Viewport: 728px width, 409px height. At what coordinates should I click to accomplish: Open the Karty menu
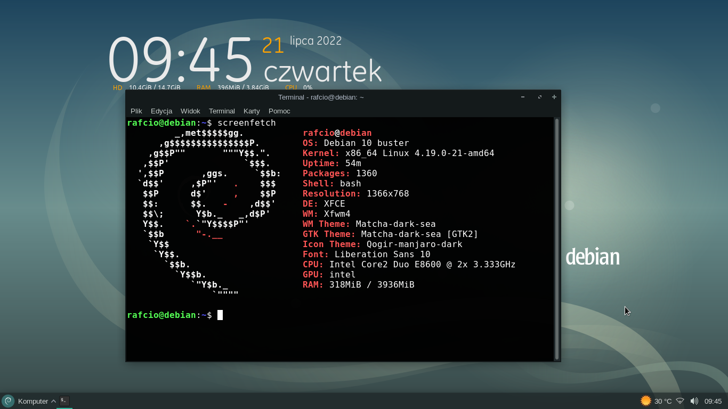252,111
